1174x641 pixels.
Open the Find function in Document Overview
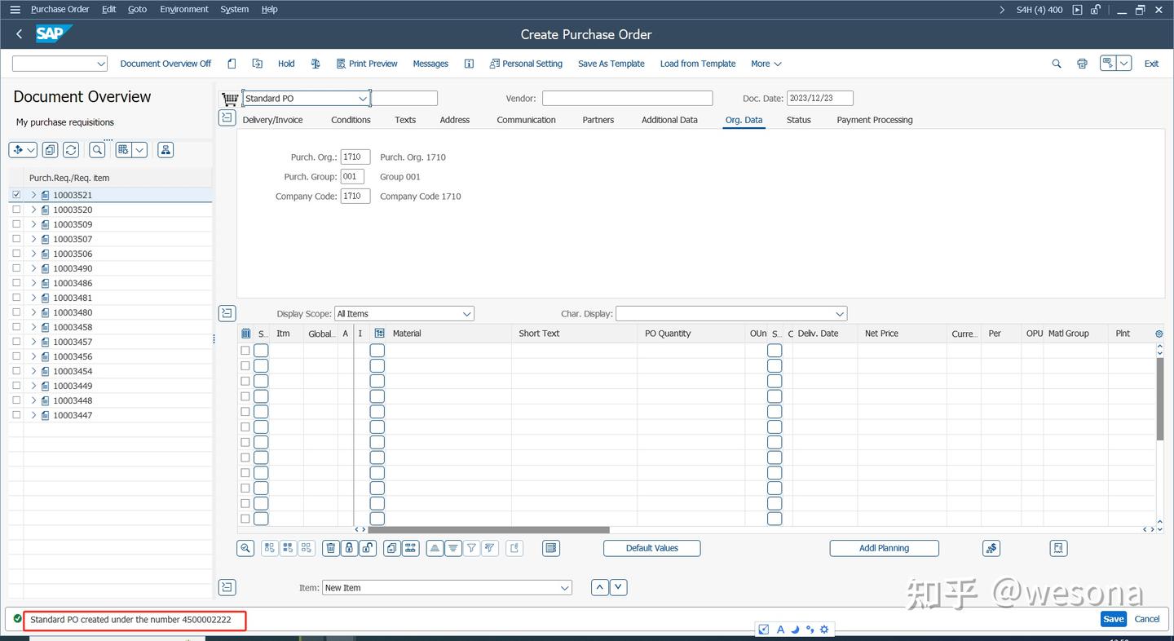click(x=96, y=149)
